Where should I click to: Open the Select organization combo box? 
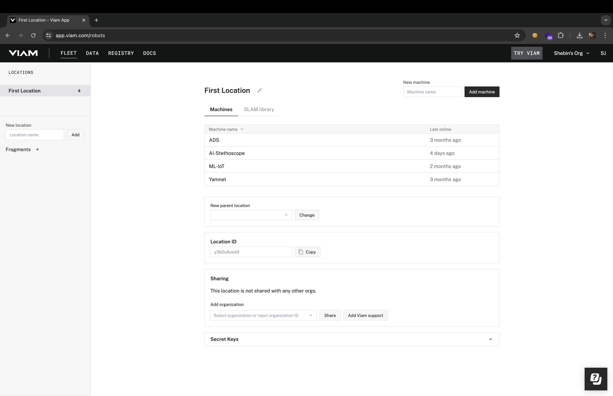click(x=263, y=316)
